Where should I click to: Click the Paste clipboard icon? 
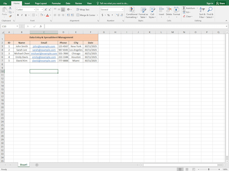(4, 10)
